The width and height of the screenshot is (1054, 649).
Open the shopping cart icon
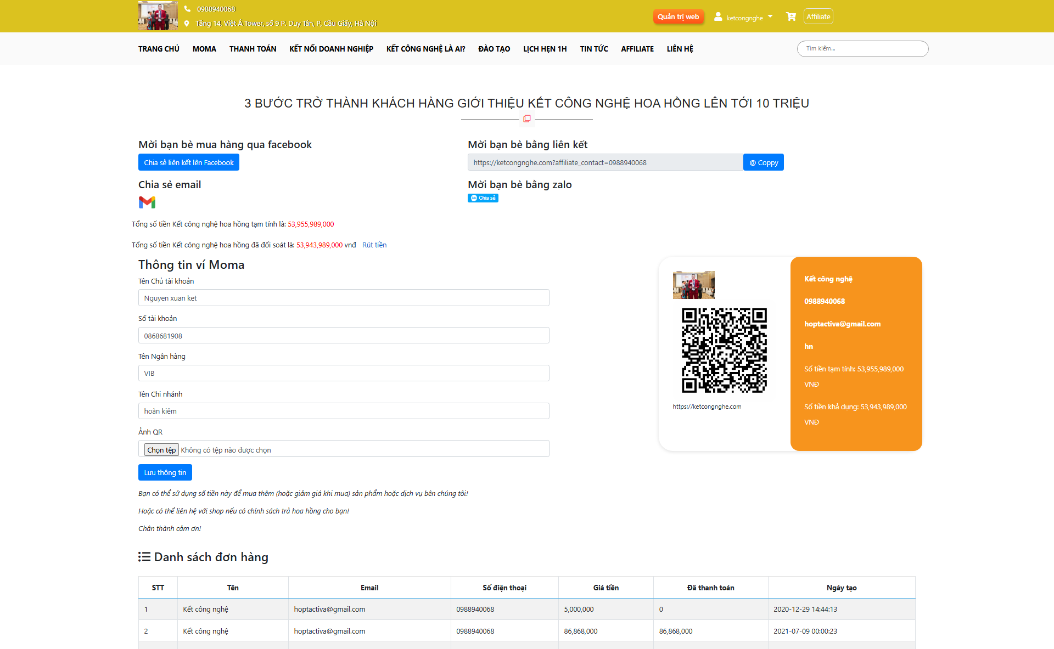(x=790, y=16)
